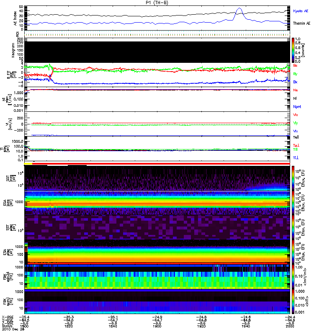Click the -25.4 X-GSE value
The width and height of the screenshot is (314, 335).
(24, 317)
